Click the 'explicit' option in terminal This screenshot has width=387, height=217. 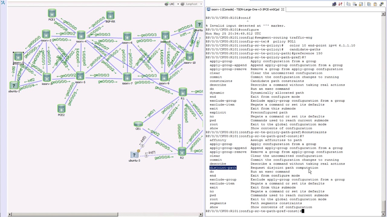click(x=218, y=112)
